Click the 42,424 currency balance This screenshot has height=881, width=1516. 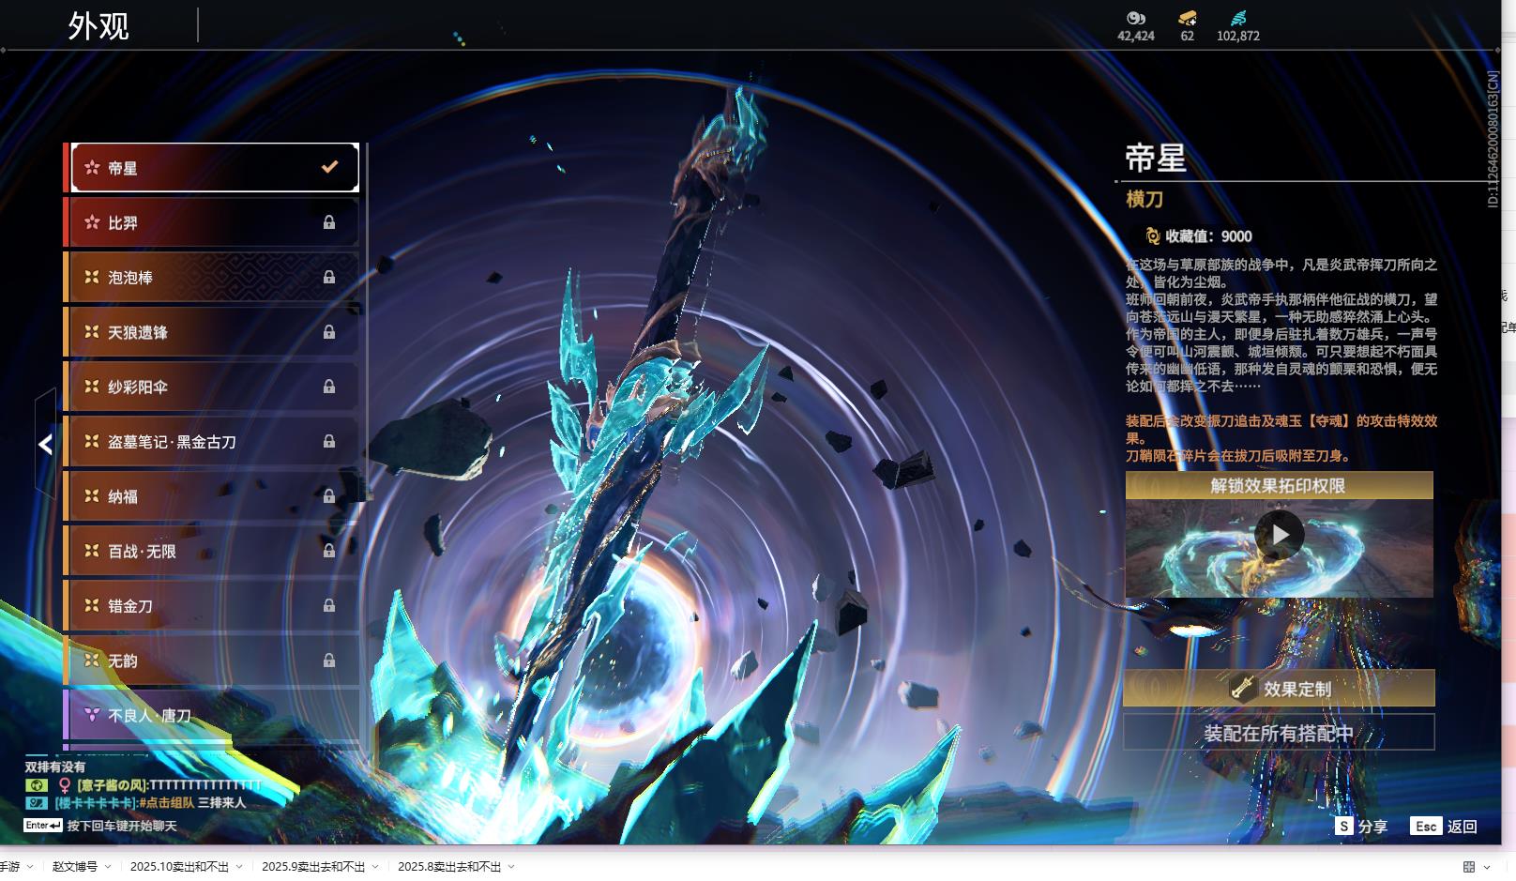pos(1136,36)
